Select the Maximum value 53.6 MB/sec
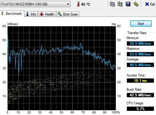This screenshot has height=115, width=156. [140, 54]
